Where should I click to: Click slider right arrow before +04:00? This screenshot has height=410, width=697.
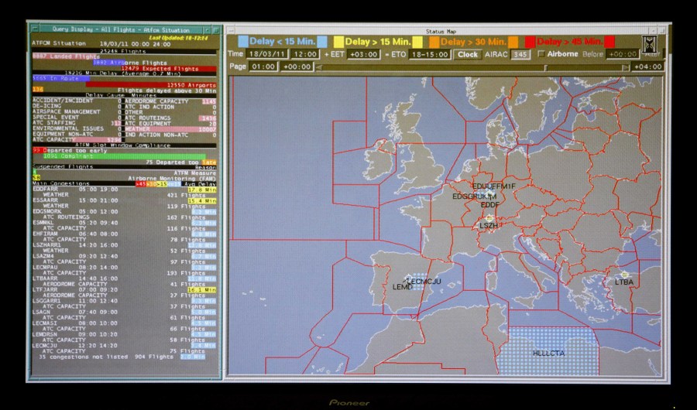[x=626, y=67]
